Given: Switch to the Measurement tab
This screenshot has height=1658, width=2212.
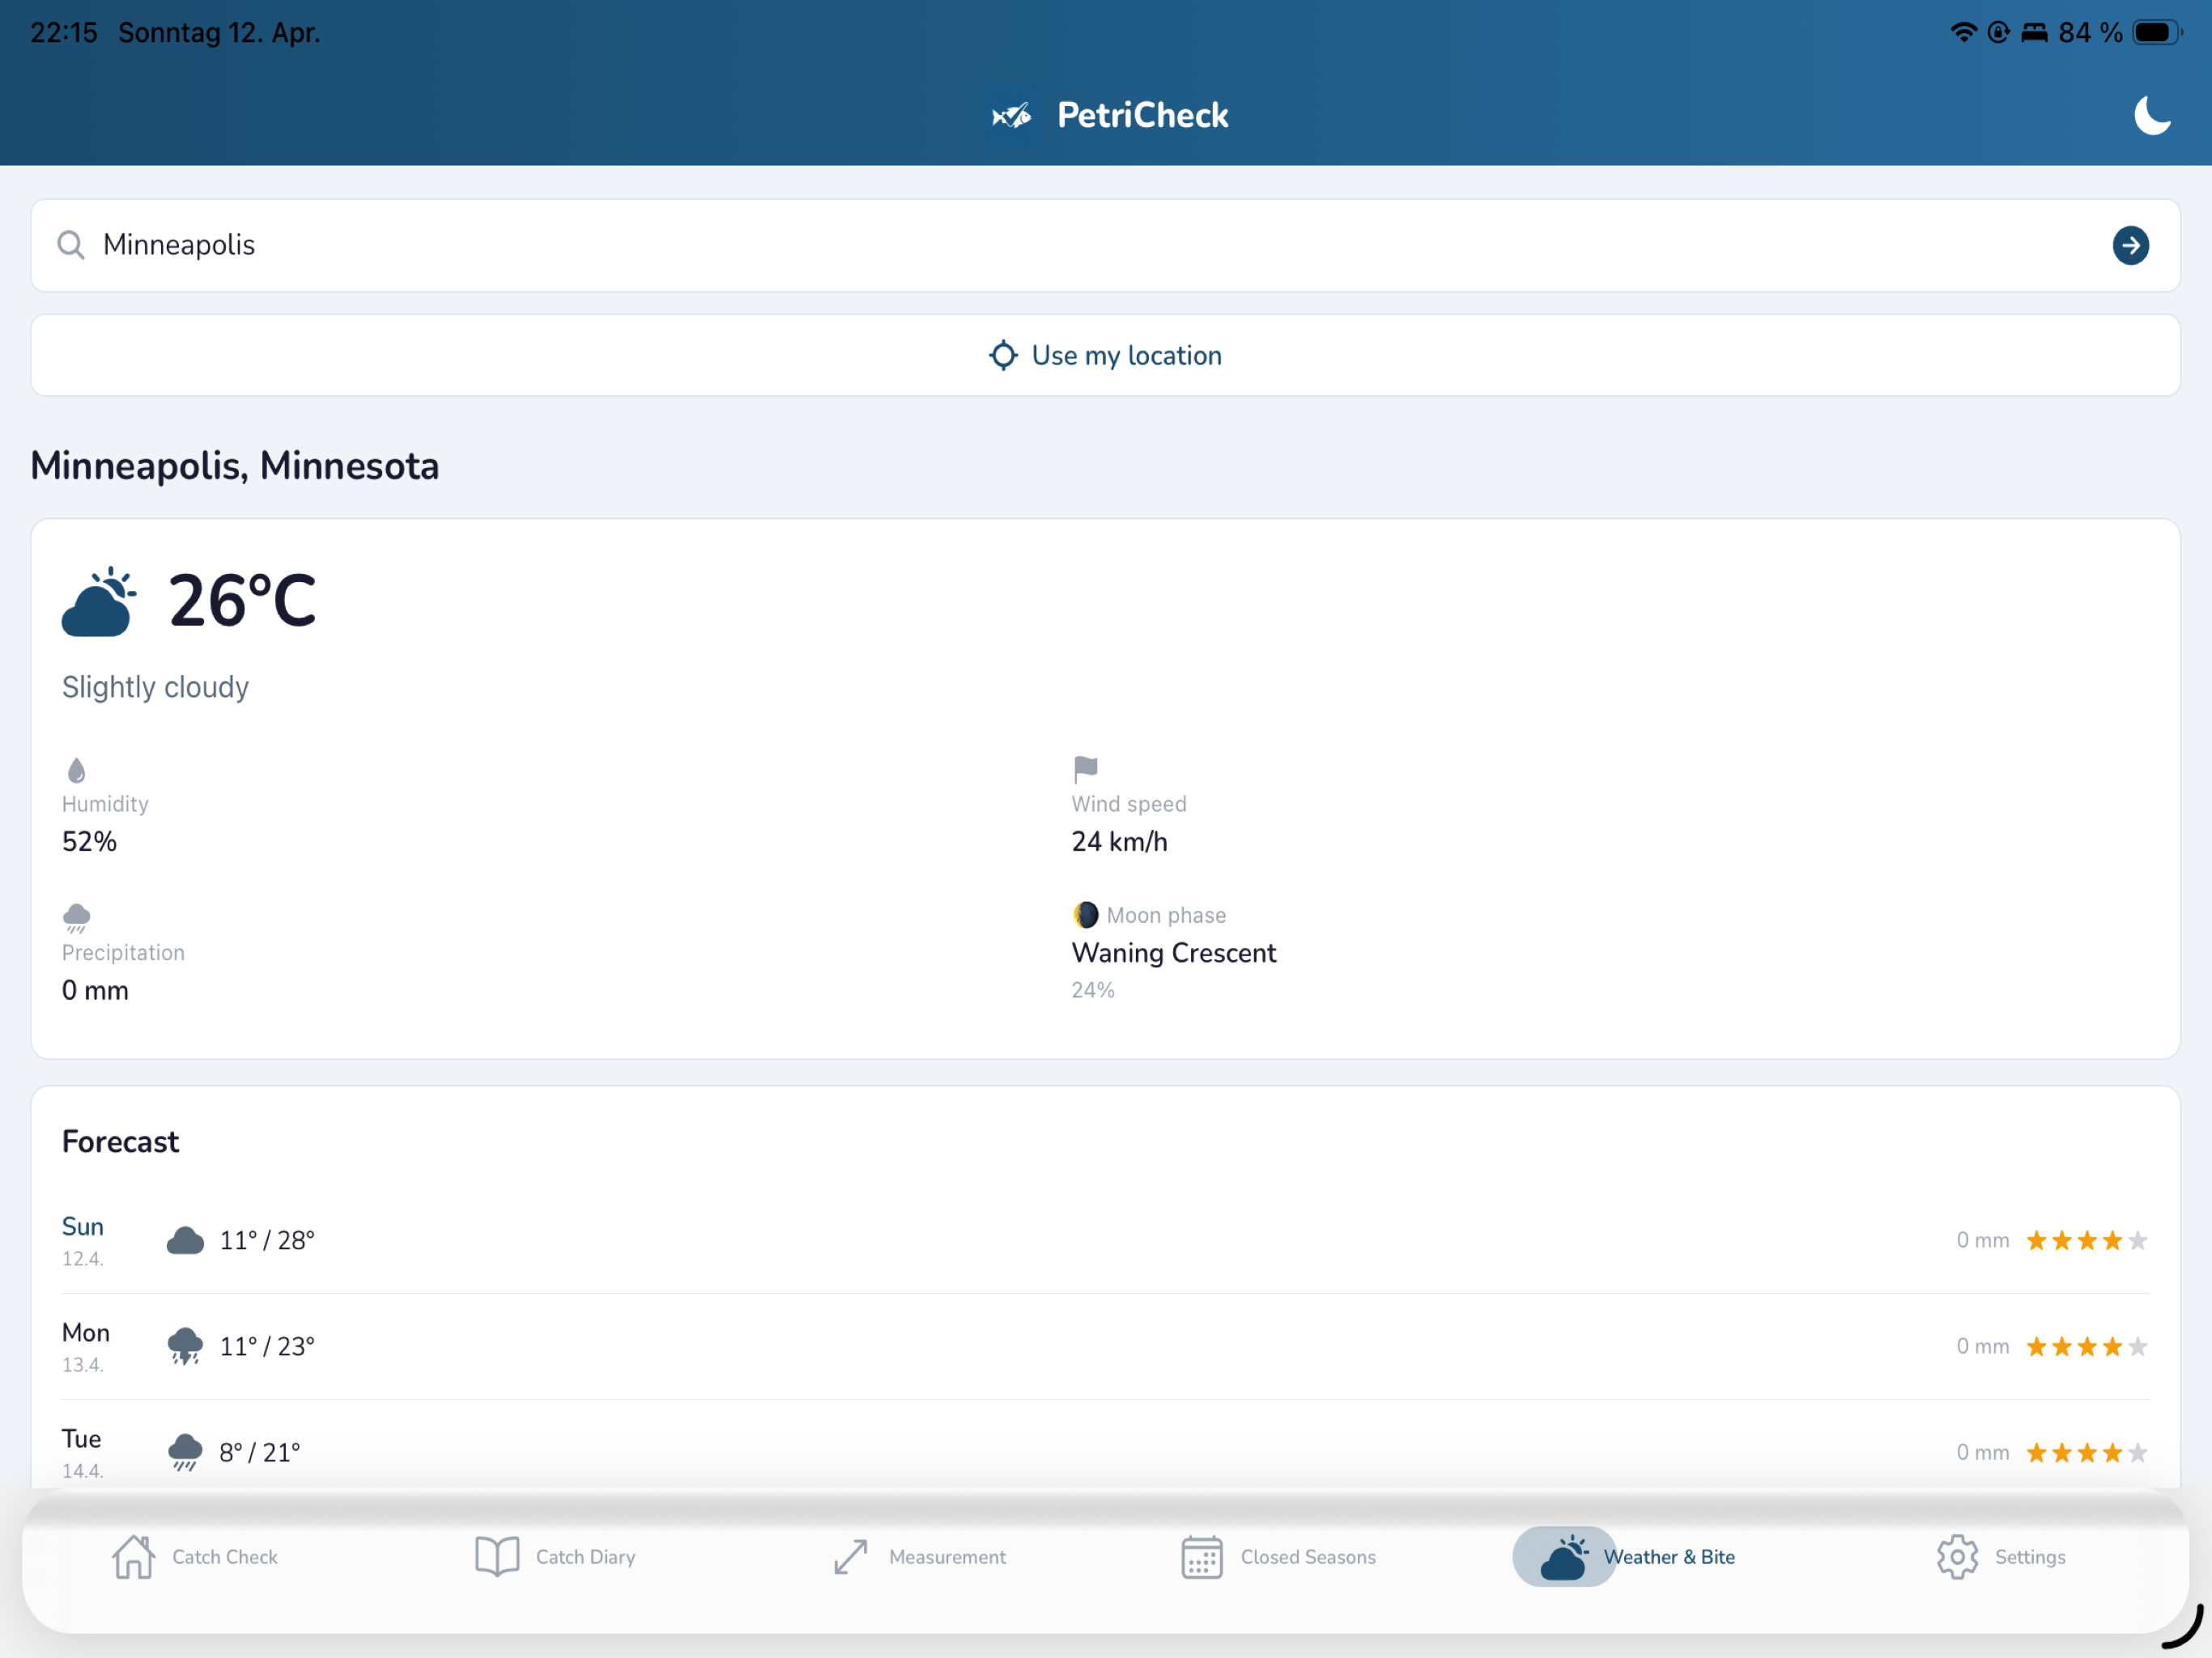Looking at the screenshot, I should (x=920, y=1557).
